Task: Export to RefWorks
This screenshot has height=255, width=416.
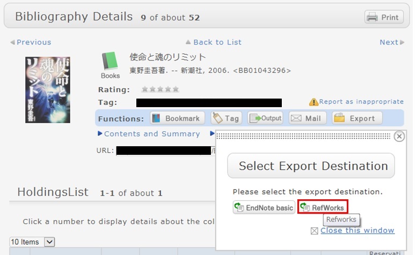Action: tap(323, 207)
